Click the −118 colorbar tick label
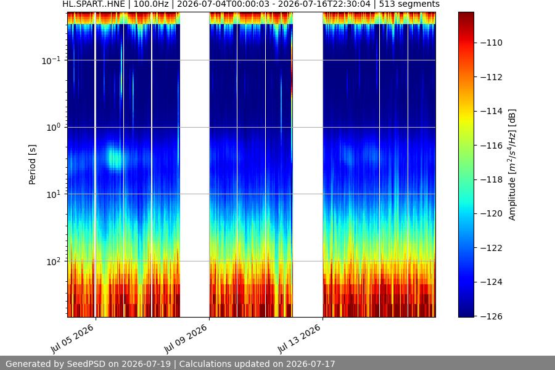Image resolution: width=555 pixels, height=370 pixels. [x=491, y=180]
